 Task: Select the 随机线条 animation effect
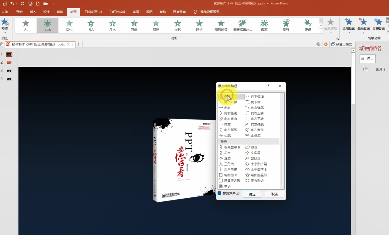(221, 25)
